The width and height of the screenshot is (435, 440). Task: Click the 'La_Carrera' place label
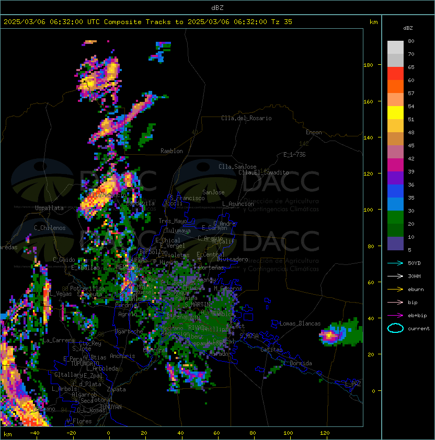(x=59, y=340)
